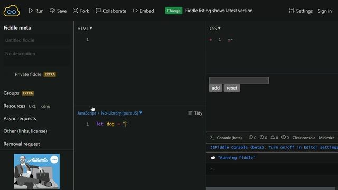Screen dimensions: 338x190
Task: Click the Embed code brackets icon
Action: point(135,11)
